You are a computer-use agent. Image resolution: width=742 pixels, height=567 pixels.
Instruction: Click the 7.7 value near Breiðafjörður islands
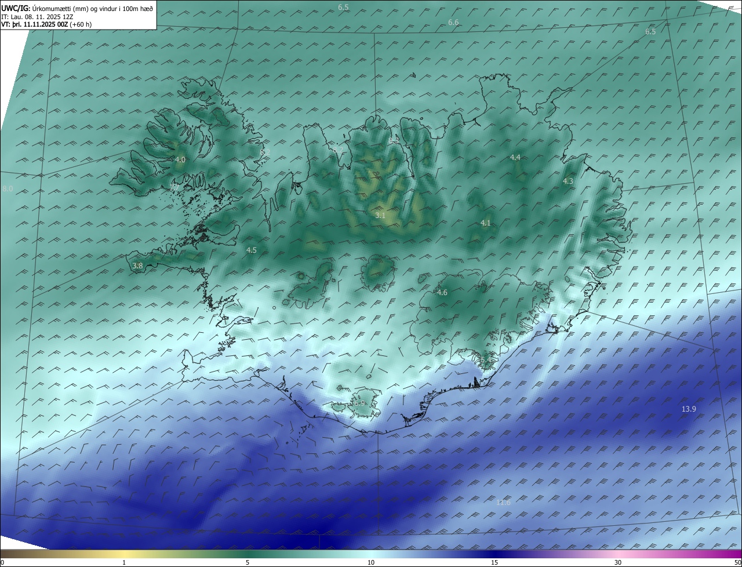click(x=174, y=188)
